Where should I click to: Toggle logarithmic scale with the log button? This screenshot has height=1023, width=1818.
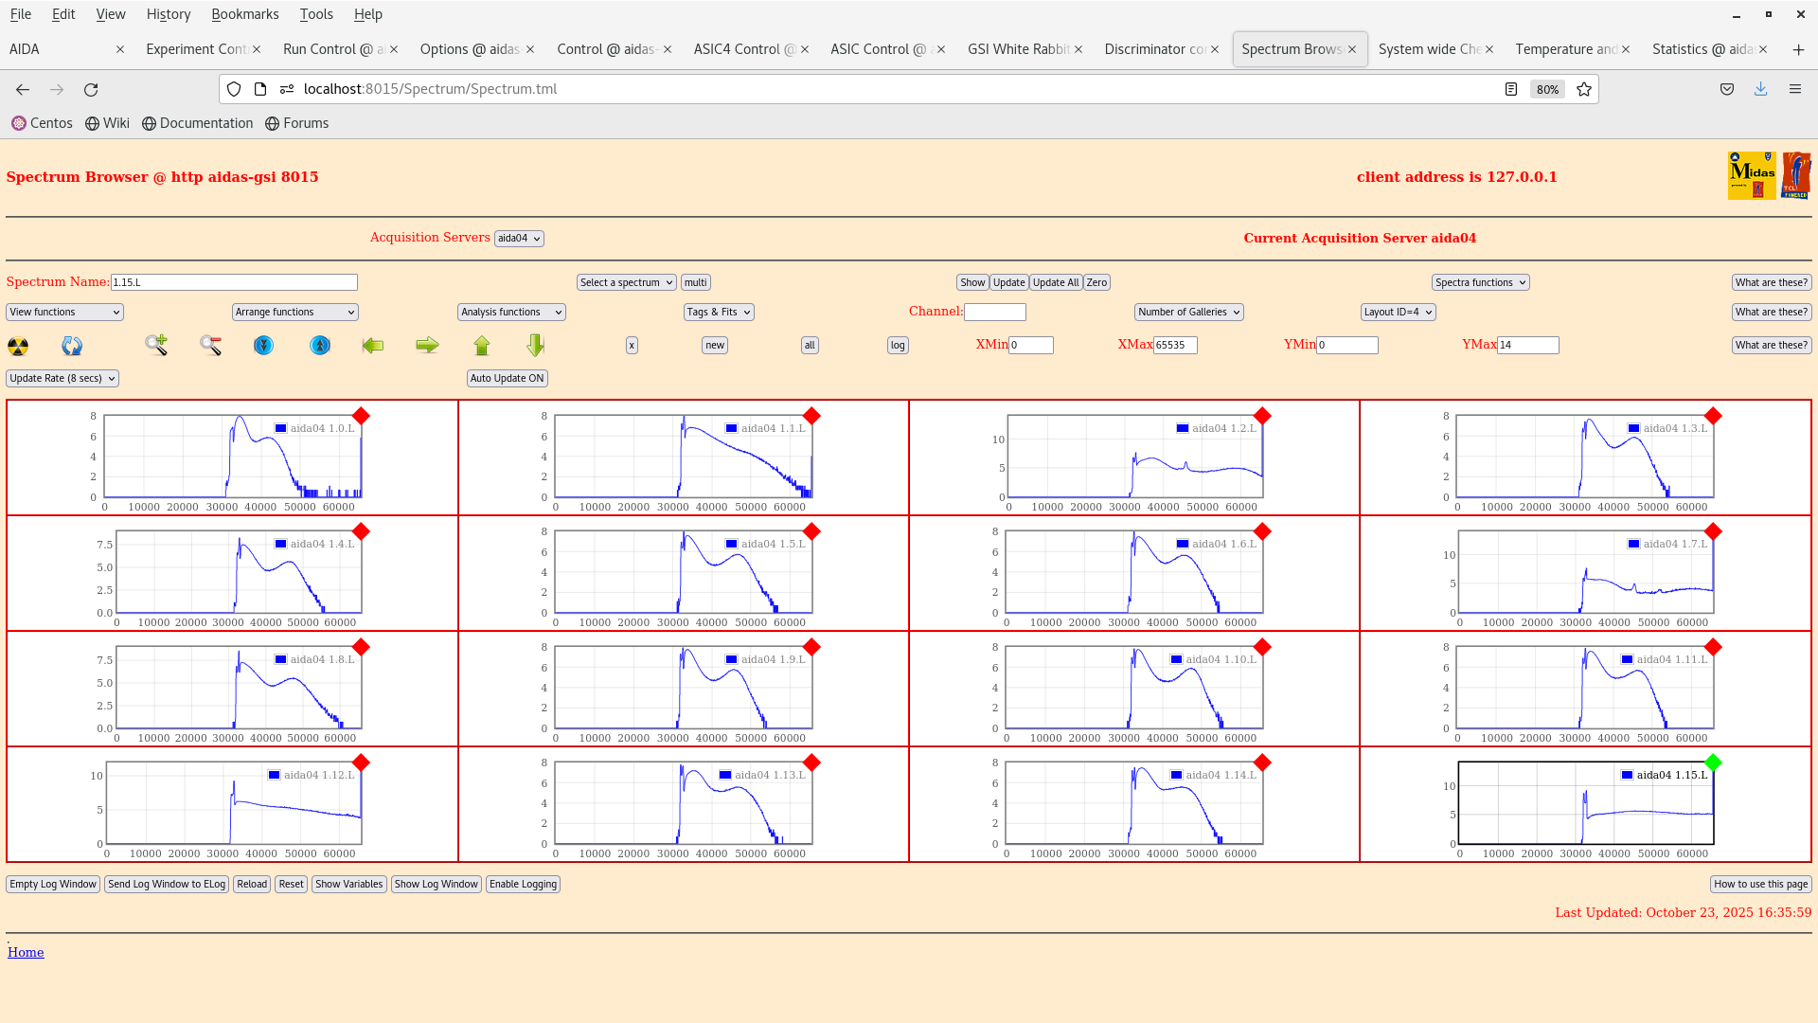[x=897, y=345]
